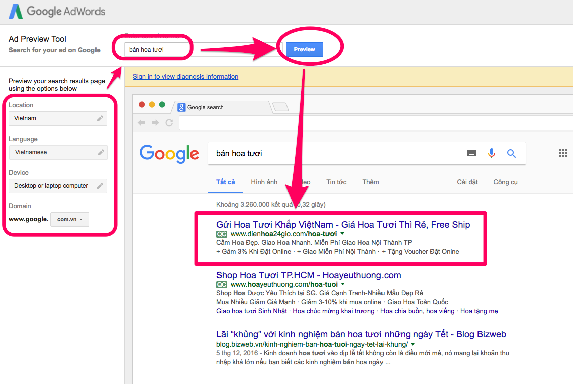Click browser forward arrow in preview
573x384 pixels.
155,123
